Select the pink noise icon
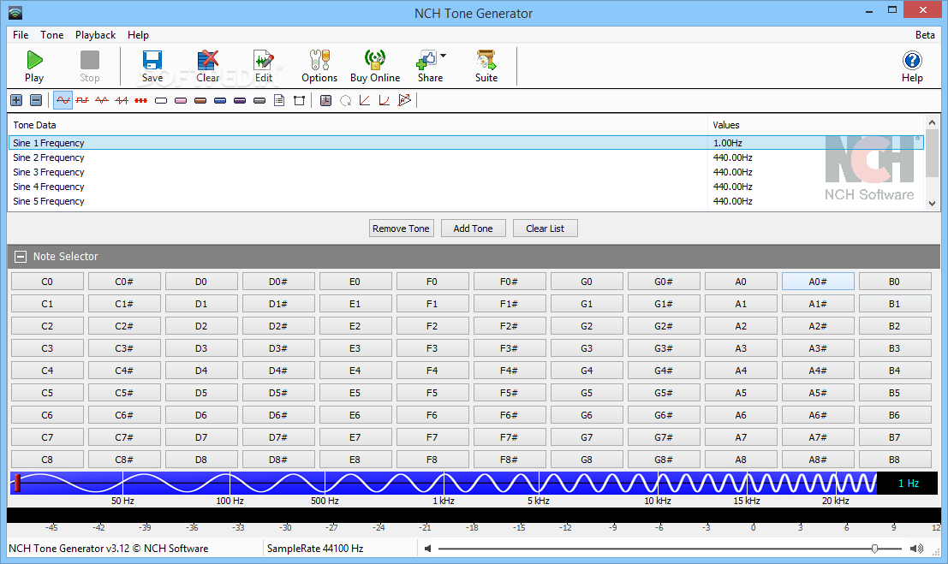This screenshot has width=948, height=564. pyautogui.click(x=181, y=100)
